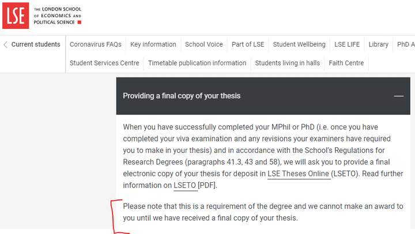The image size is (415, 234).
Task: Open Coronavirus FAQs tab
Action: pyautogui.click(x=96, y=44)
